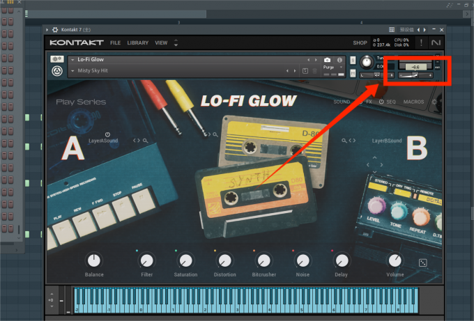Click the Tune knob in instrument header
The image size is (474, 321).
point(367,62)
